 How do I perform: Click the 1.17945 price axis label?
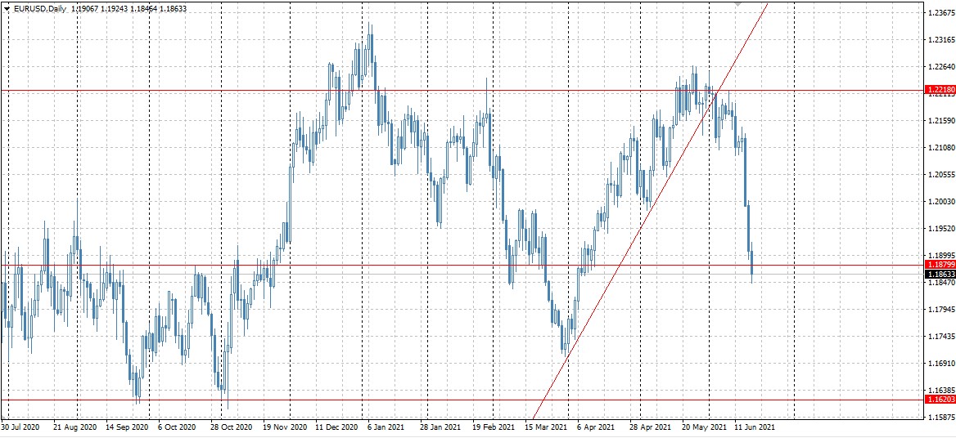coord(941,309)
